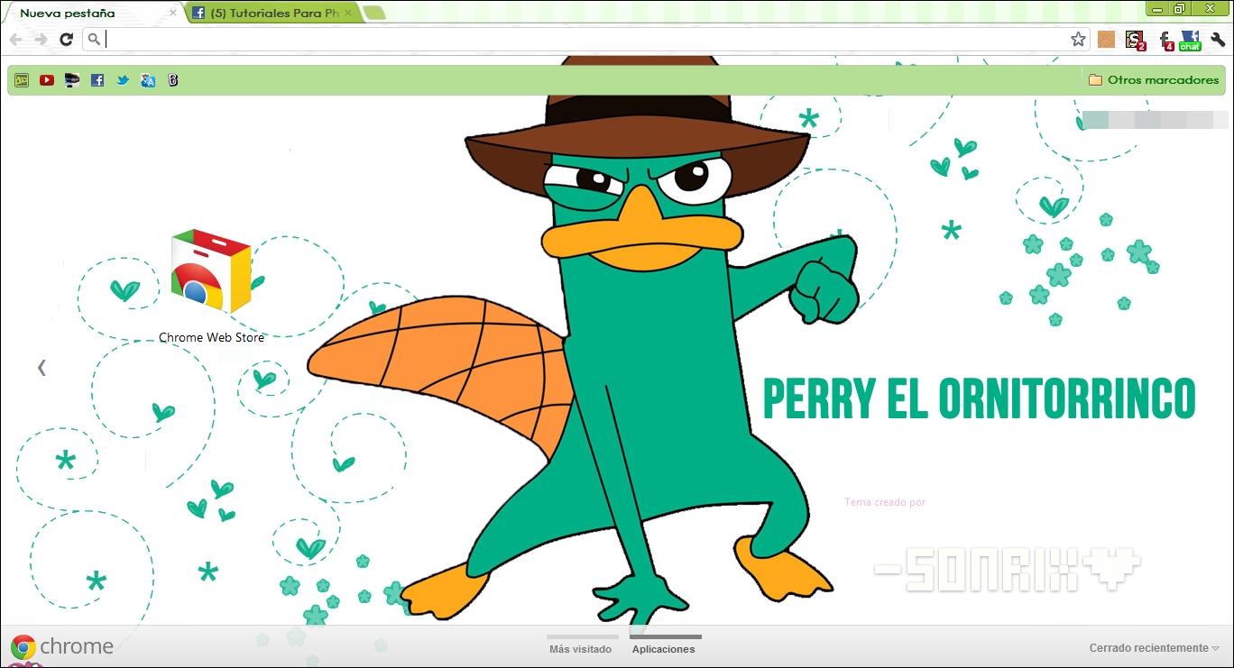Expand the Cerrado recientemente menu
Image resolution: width=1234 pixels, height=668 pixels.
tap(1154, 648)
